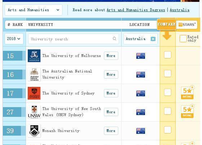Open University of Sydney 5-star rating badge
Screen dimensions: 202x145
188,92
